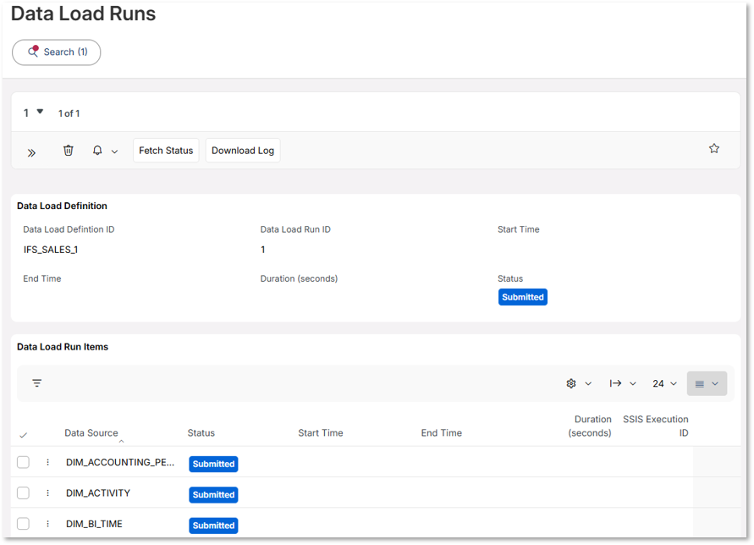
Task: Click the Download Log button
Action: 243,150
